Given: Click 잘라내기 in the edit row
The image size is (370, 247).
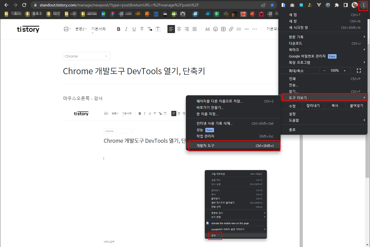Looking at the screenshot, I should click(313, 106).
